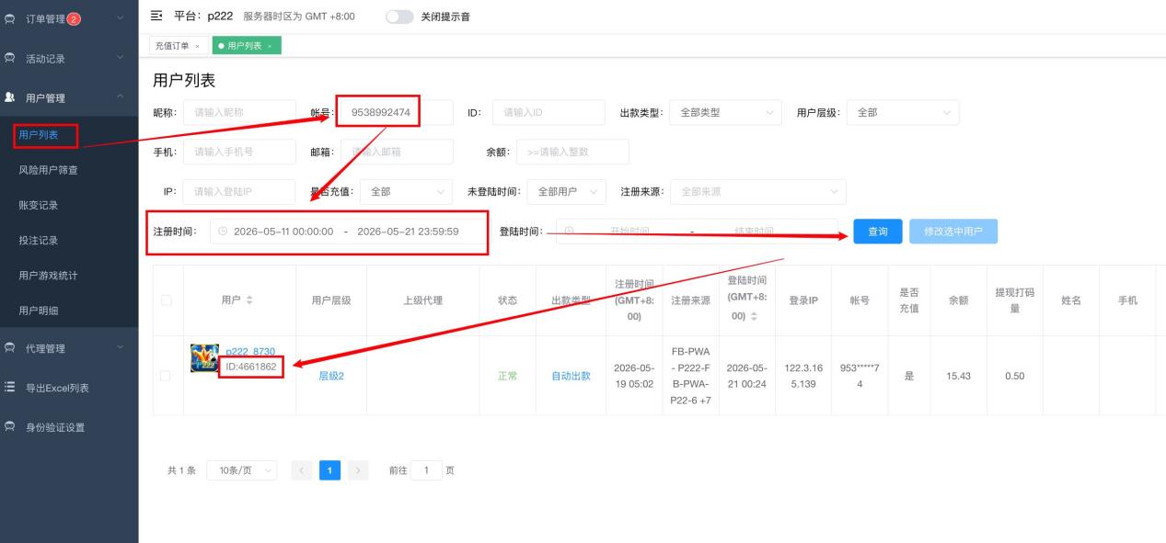This screenshot has height=543, width=1166.
Task: Click the sidebar collapse hamburger icon
Action: pyautogui.click(x=156, y=16)
